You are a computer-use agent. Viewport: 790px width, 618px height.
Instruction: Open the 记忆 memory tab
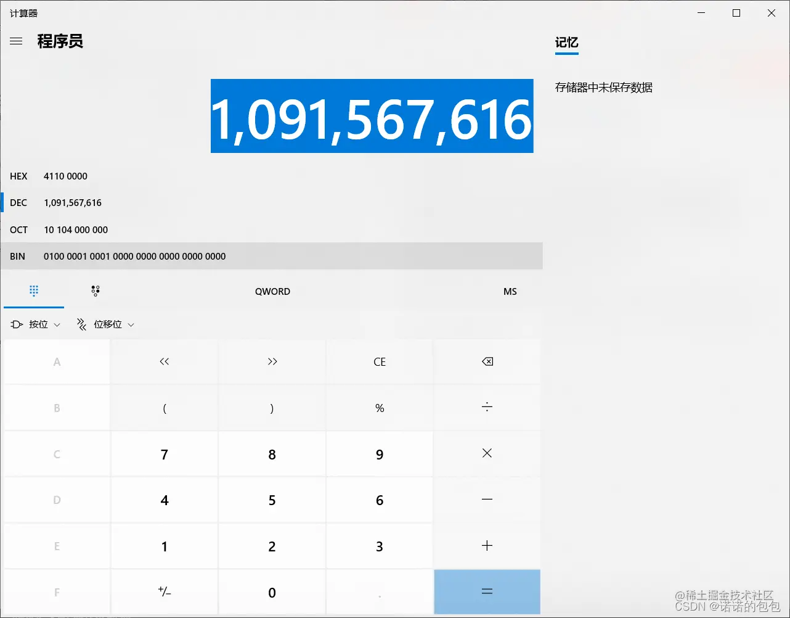coord(567,43)
